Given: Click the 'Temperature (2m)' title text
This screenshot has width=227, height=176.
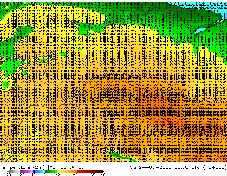Looking at the screenshot, I should tap(23, 167).
